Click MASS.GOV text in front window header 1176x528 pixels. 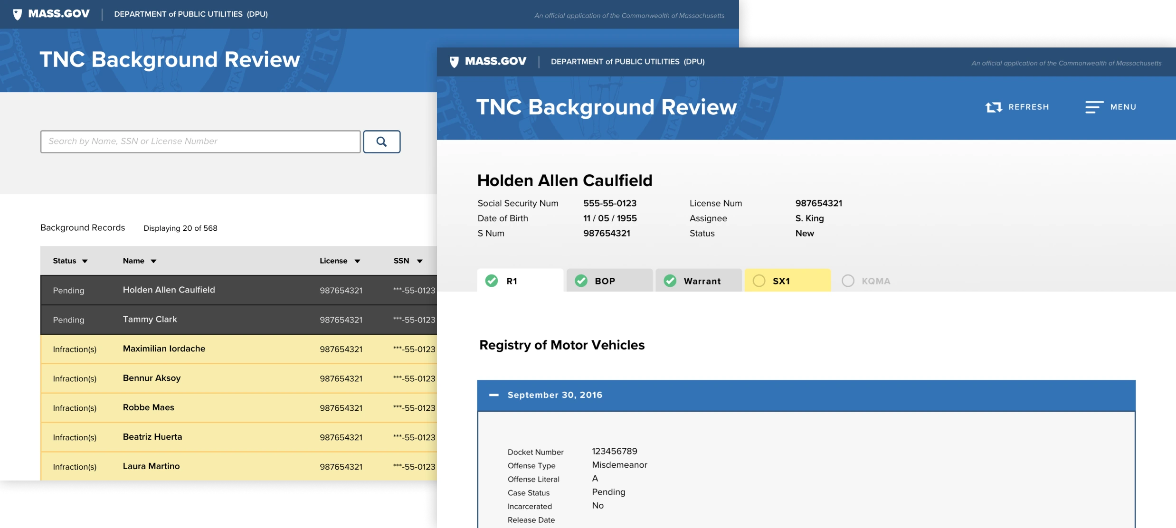pyautogui.click(x=495, y=61)
